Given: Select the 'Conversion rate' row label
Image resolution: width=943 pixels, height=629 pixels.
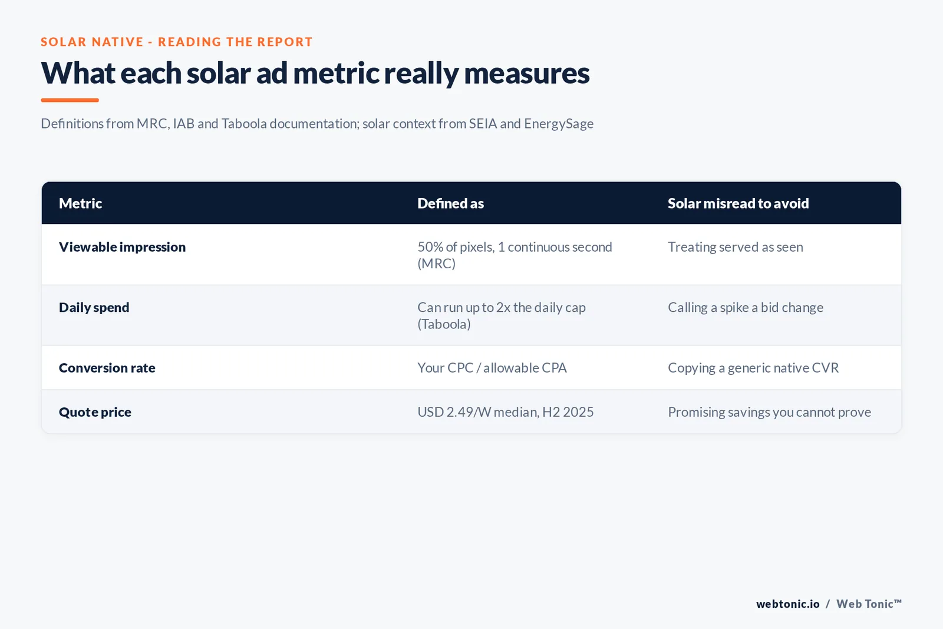Looking at the screenshot, I should tap(107, 368).
